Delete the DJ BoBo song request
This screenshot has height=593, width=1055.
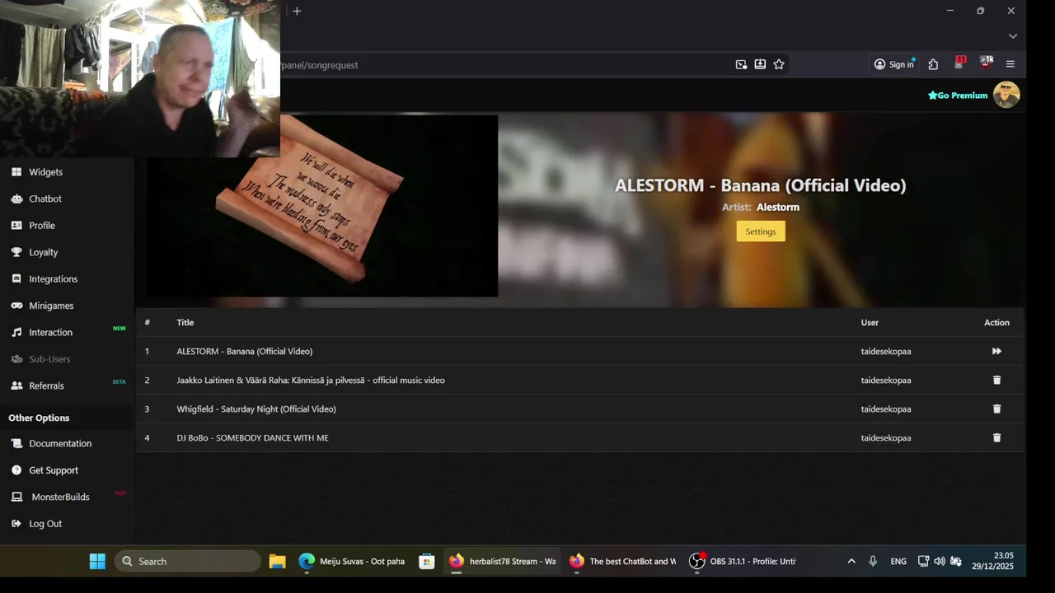(x=996, y=437)
